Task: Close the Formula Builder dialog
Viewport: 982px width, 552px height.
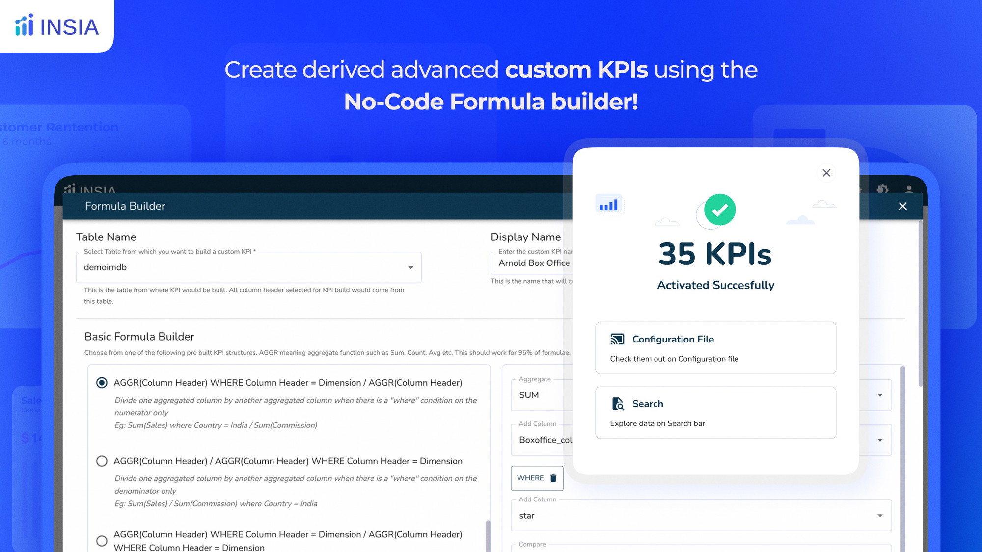Action: tap(902, 206)
